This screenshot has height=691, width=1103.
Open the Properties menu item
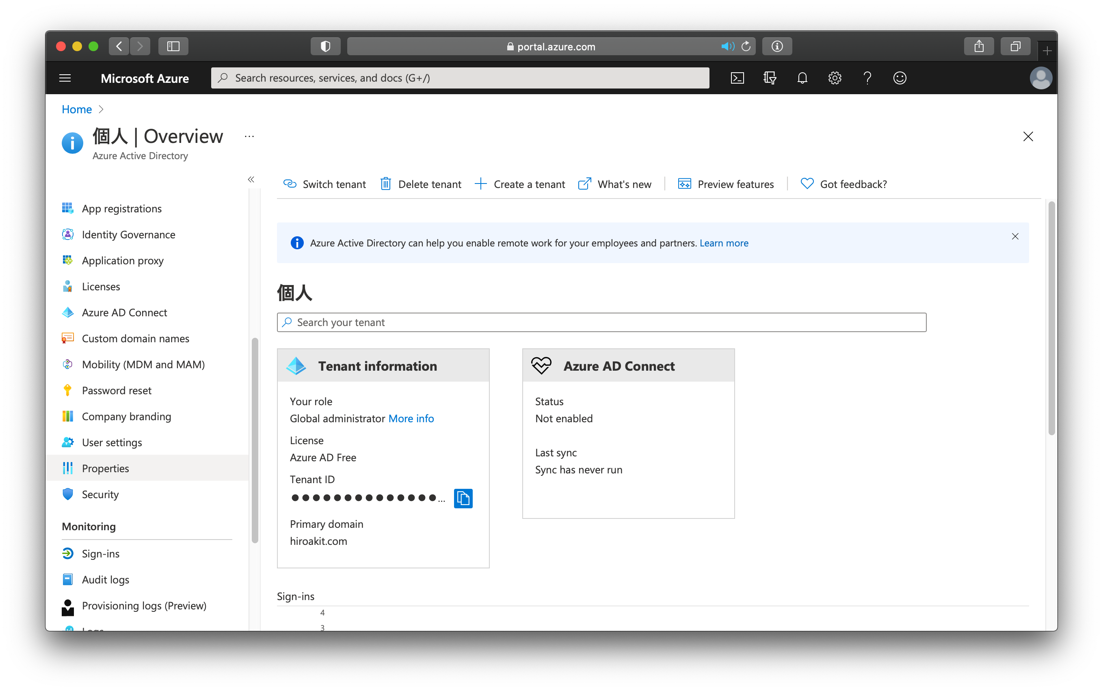(106, 469)
